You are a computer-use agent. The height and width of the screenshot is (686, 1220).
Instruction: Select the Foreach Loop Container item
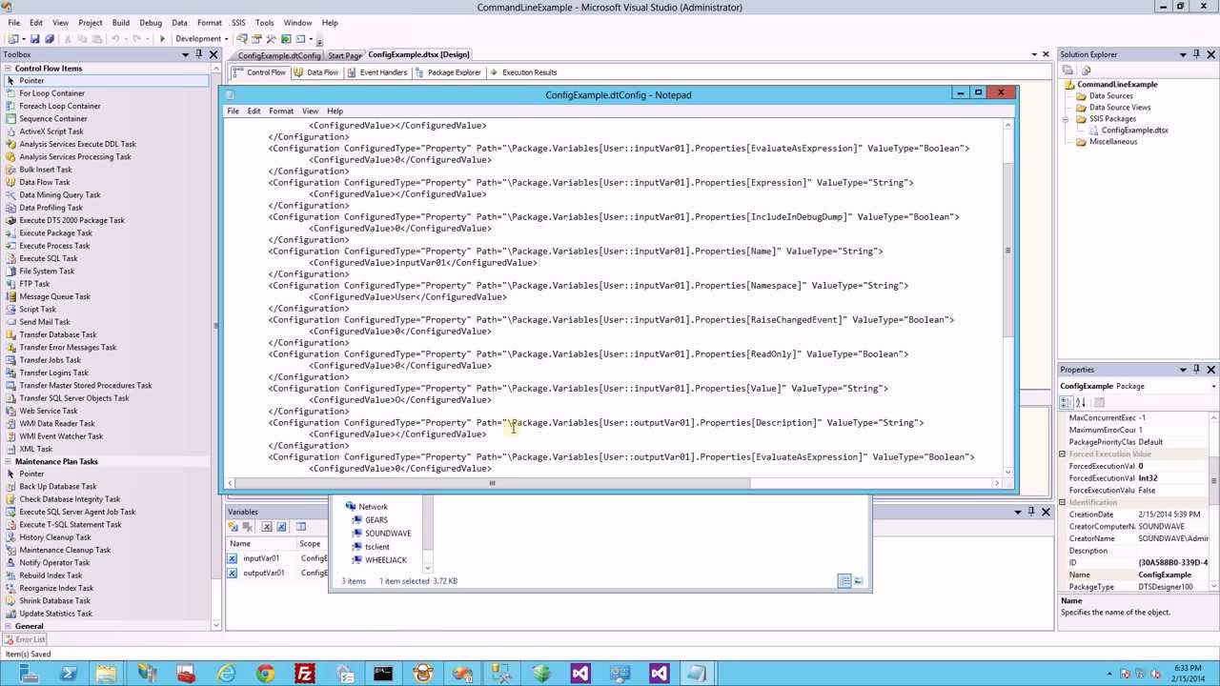tap(105, 106)
